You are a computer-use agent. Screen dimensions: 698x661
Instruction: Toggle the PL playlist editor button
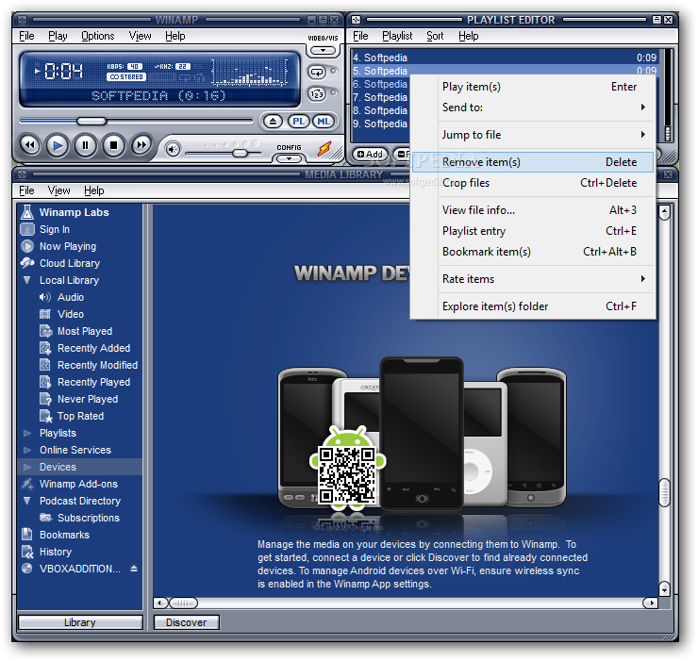(x=298, y=121)
